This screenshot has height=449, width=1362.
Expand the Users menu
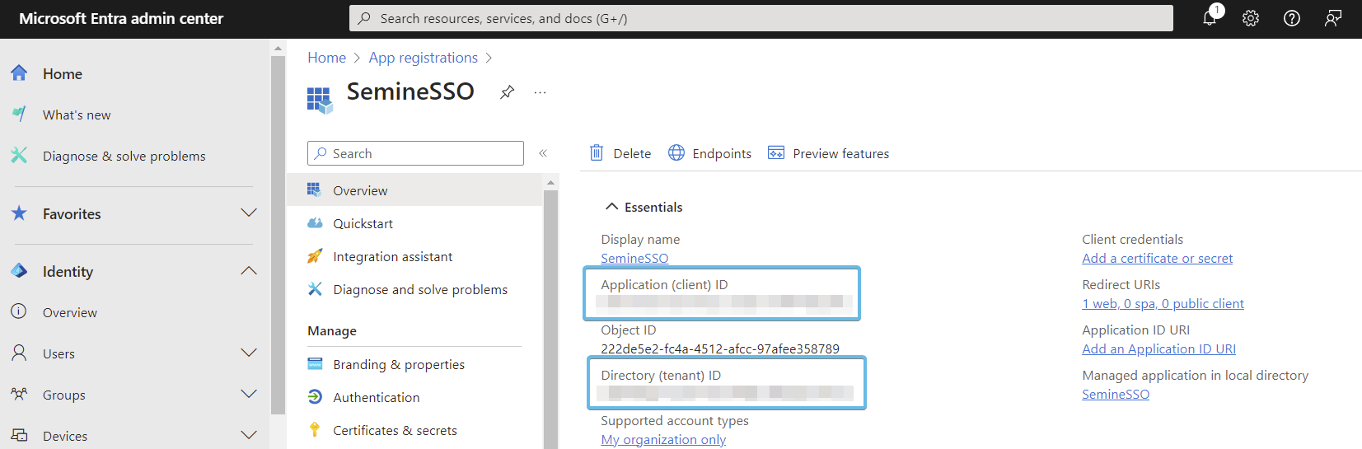(248, 353)
